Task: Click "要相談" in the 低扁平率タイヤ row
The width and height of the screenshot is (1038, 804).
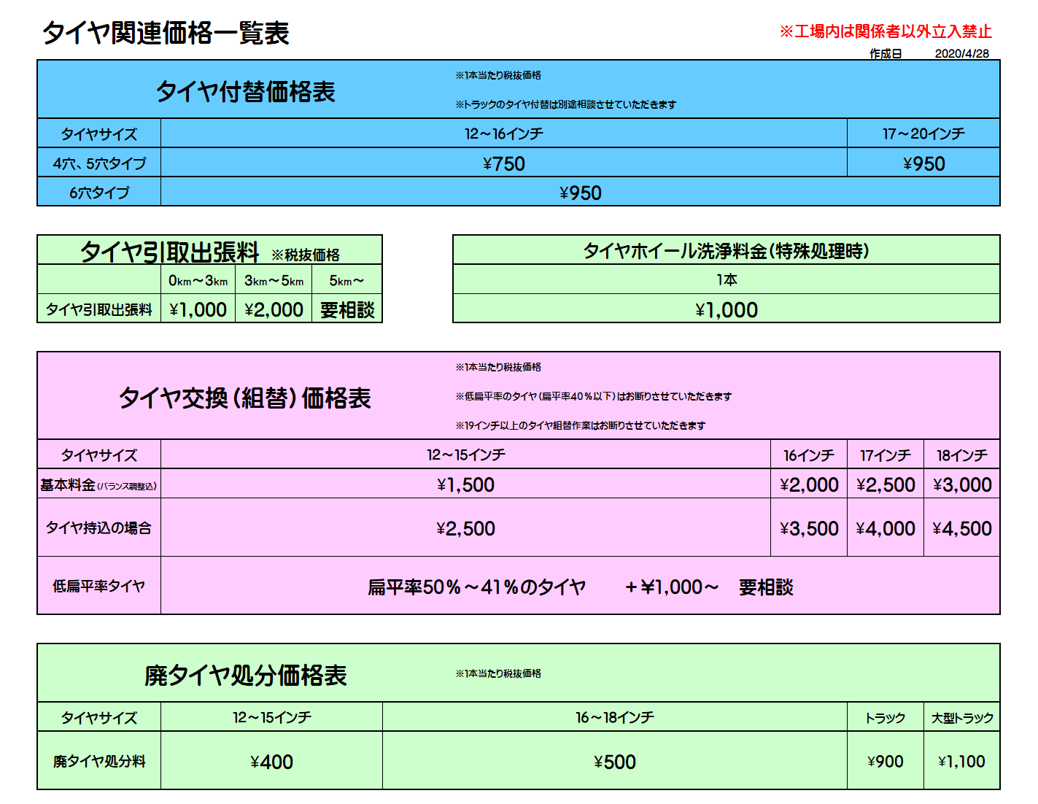Action: (x=766, y=587)
